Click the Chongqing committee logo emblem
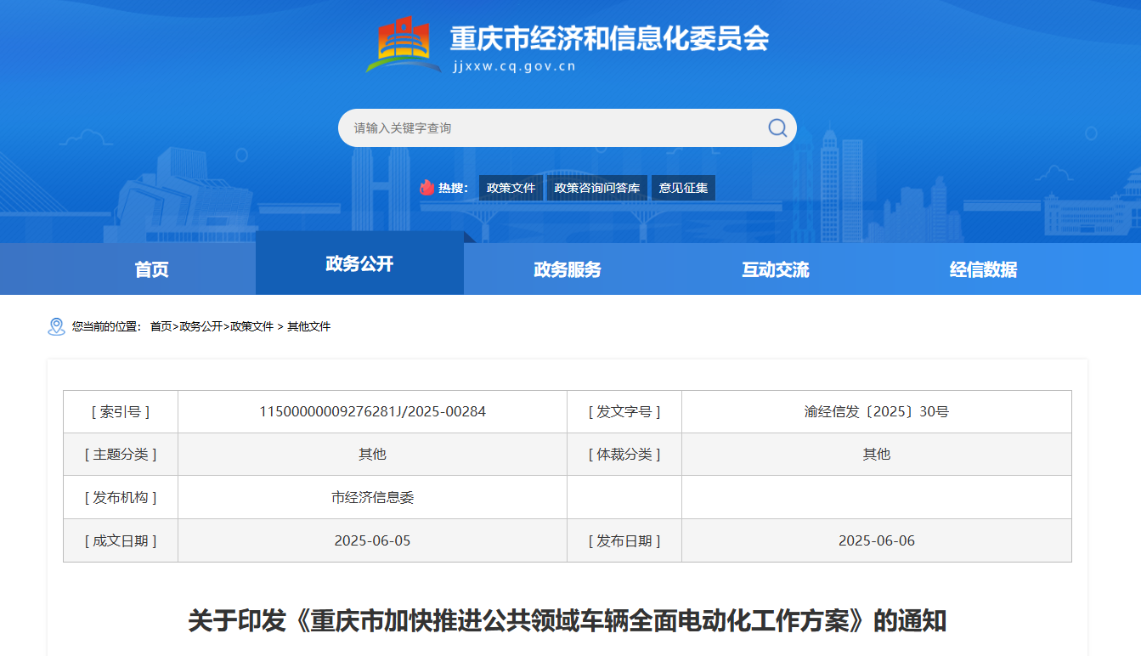Viewport: 1141px width, 656px height. (403, 43)
